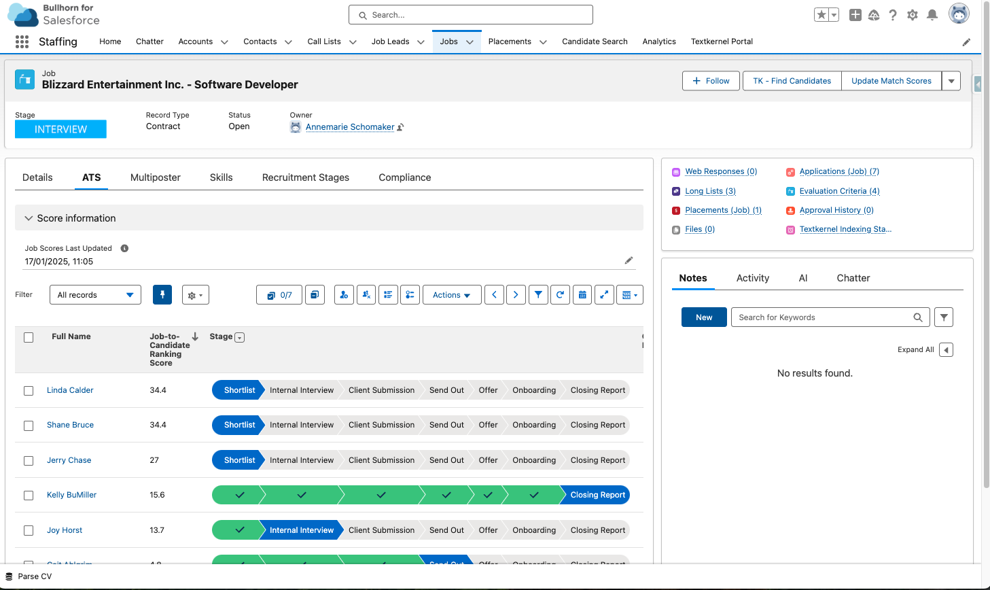Screen dimensions: 990x590
Task: Open Candidate Search in navigation bar
Action: (595, 41)
